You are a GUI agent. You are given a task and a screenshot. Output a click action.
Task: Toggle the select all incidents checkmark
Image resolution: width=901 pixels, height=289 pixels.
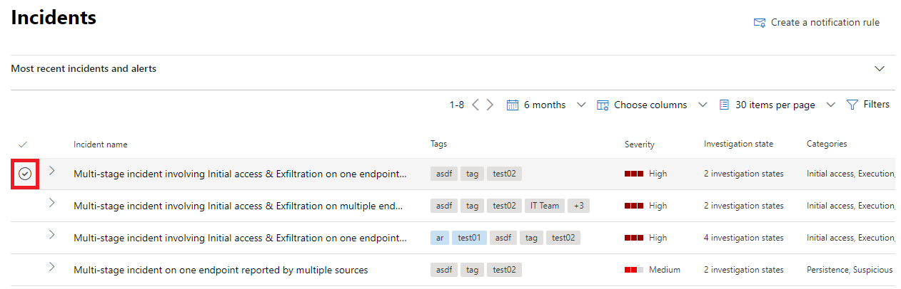click(23, 144)
